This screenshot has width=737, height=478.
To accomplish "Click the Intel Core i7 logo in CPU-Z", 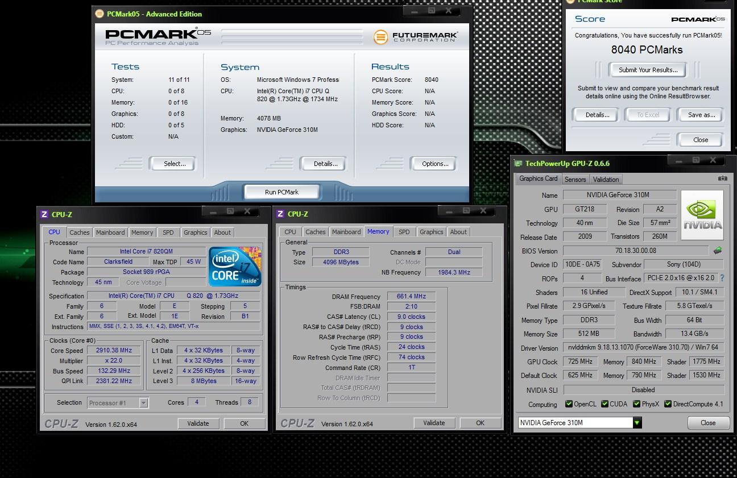I will [235, 266].
